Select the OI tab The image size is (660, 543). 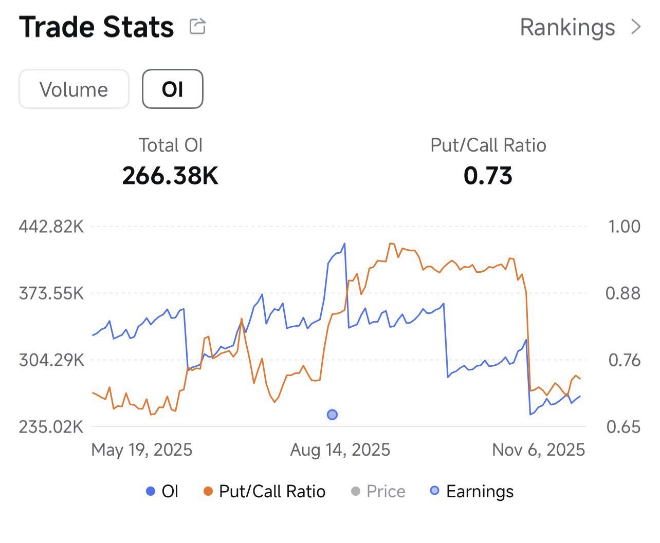click(173, 89)
